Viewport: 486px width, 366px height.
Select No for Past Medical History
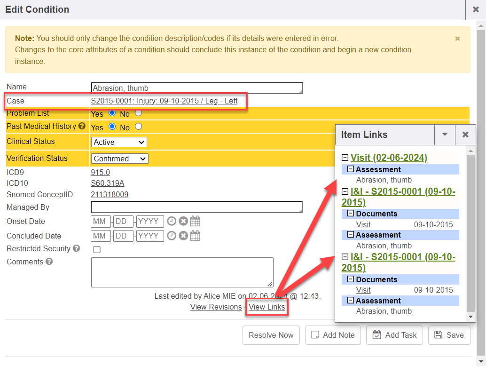[138, 127]
